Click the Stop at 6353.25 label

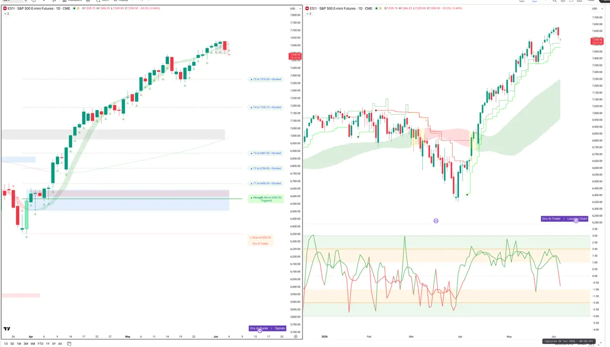260,237
